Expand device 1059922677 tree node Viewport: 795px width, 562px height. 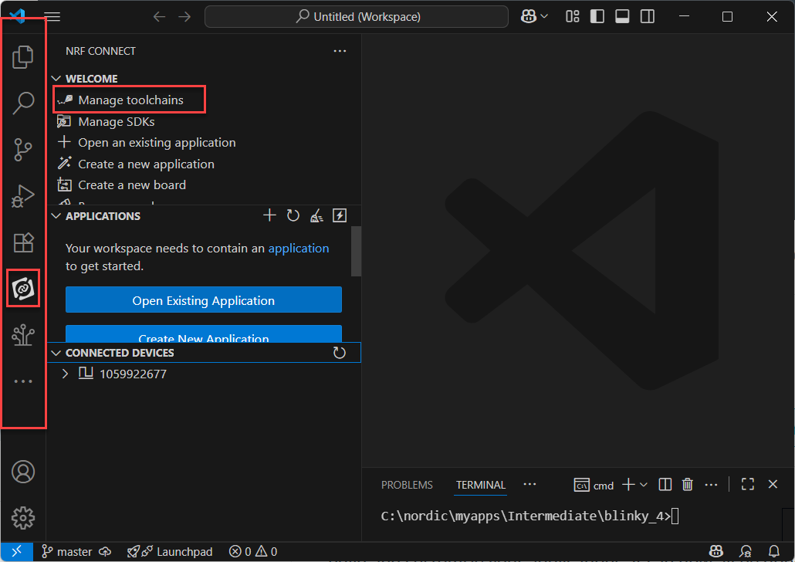66,374
